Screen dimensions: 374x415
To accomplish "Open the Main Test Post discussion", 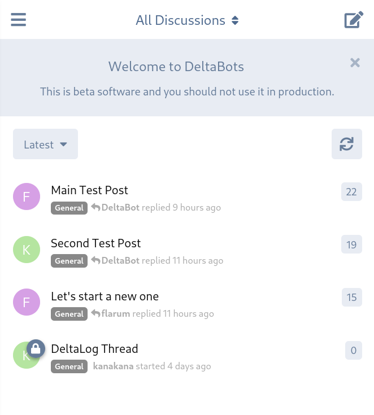I will pyautogui.click(x=89, y=190).
